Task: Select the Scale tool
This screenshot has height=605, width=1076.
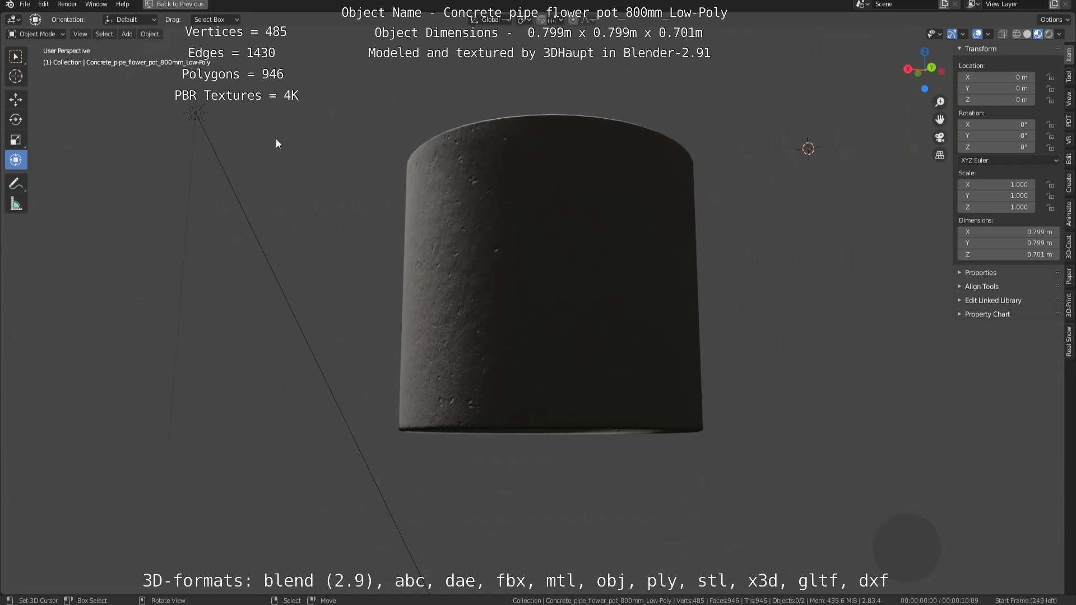Action: (x=16, y=139)
